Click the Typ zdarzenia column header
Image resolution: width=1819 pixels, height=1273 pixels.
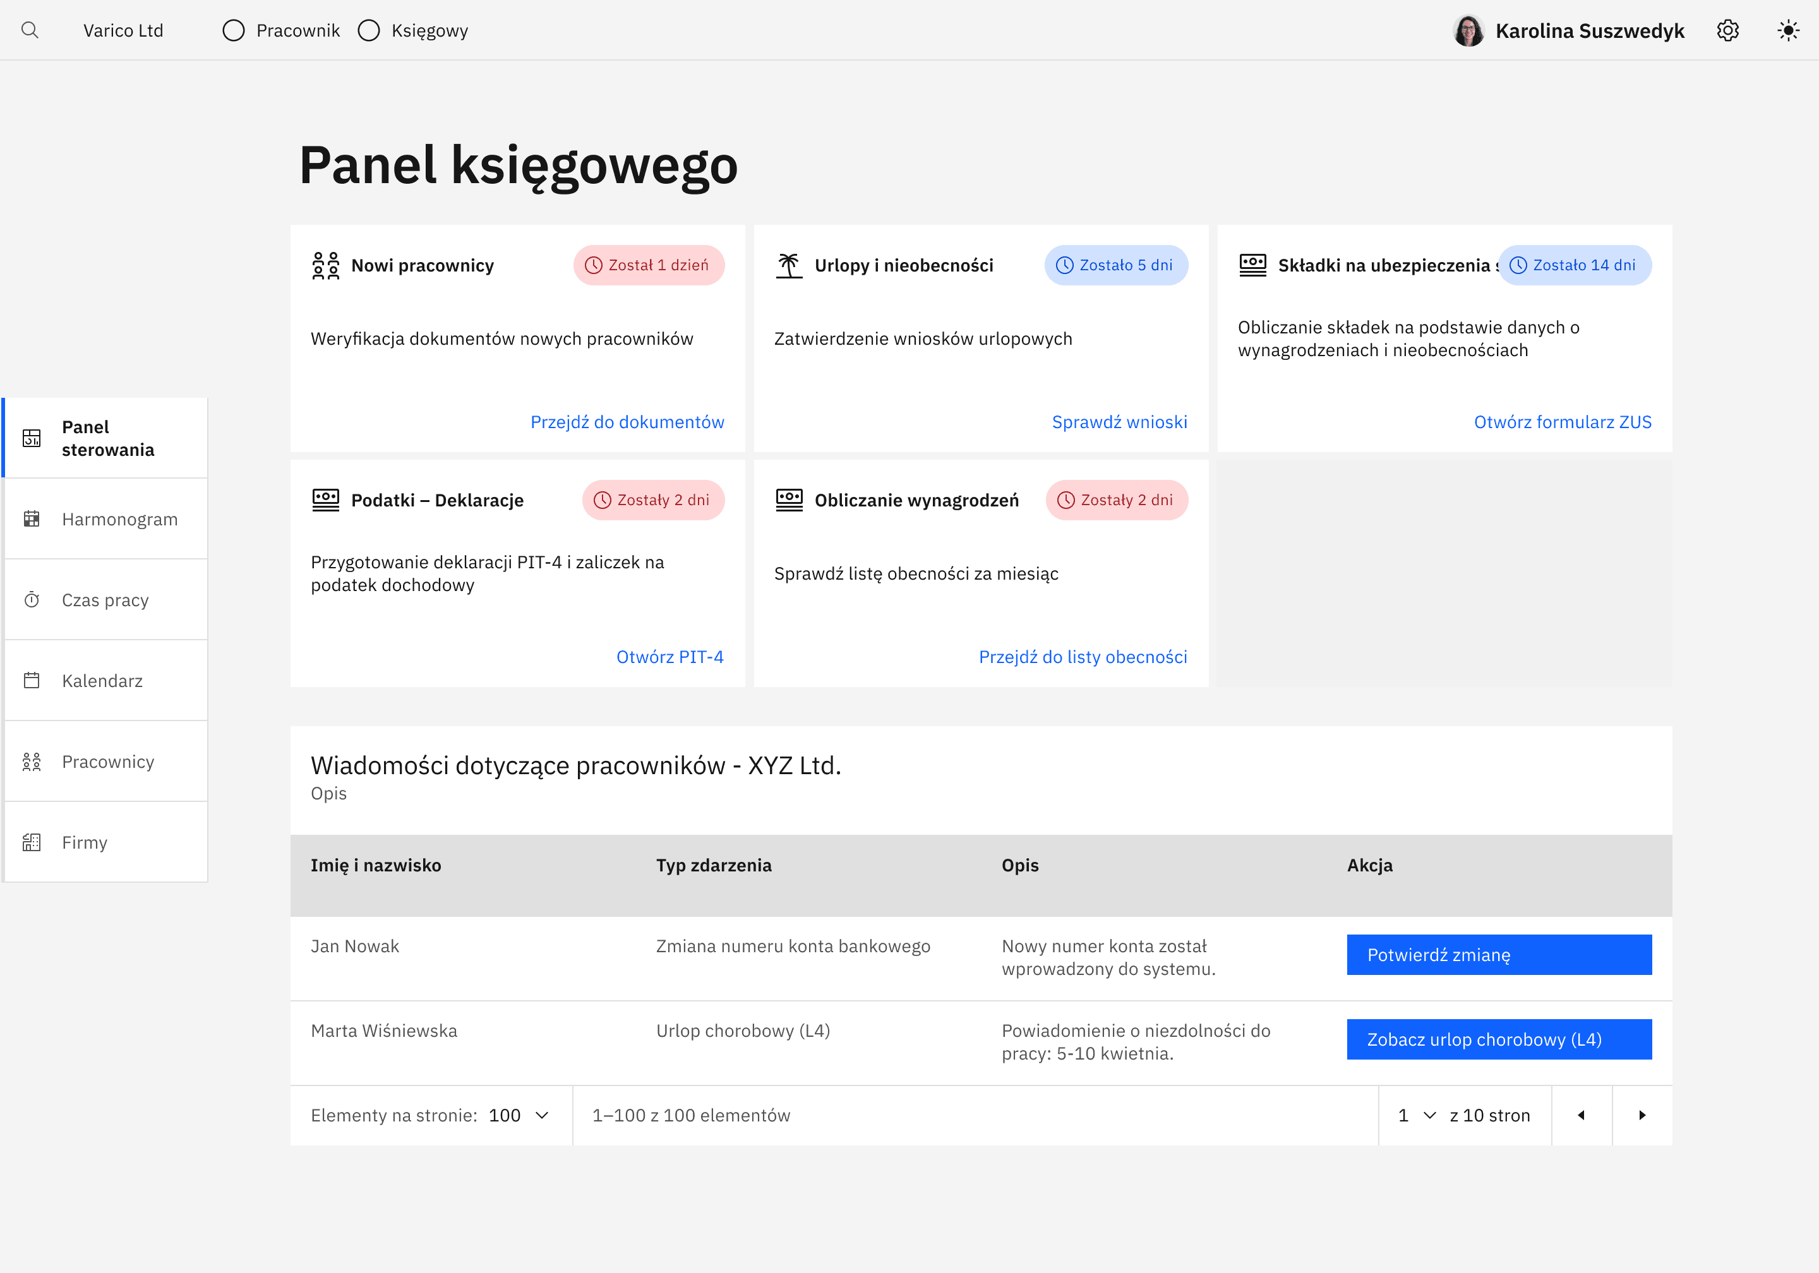click(713, 865)
